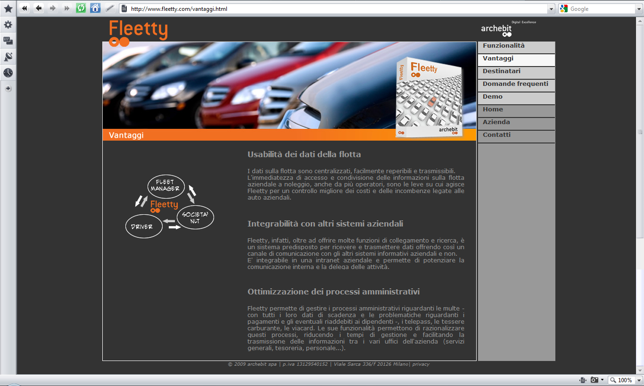Screen dimensions: 644x386
Task: Open the camera image options dropdown arrow
Action: [602, 380]
